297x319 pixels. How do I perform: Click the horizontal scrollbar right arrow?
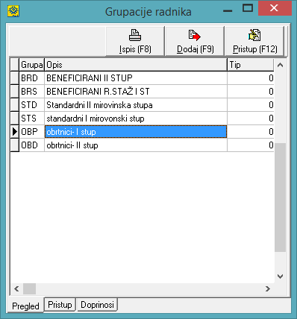(x=268, y=288)
